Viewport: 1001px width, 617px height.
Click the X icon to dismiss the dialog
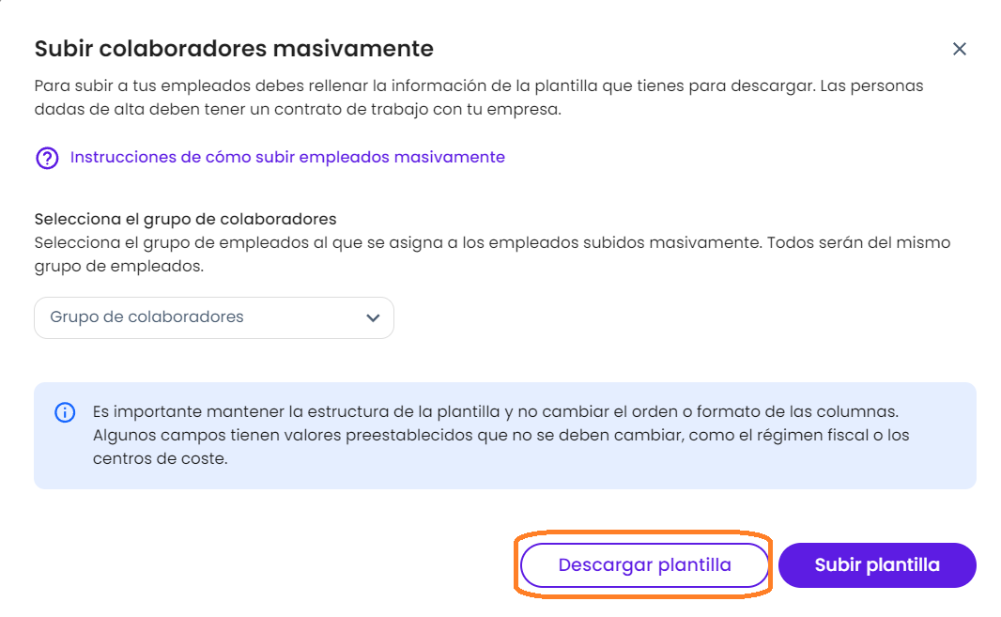pos(960,49)
